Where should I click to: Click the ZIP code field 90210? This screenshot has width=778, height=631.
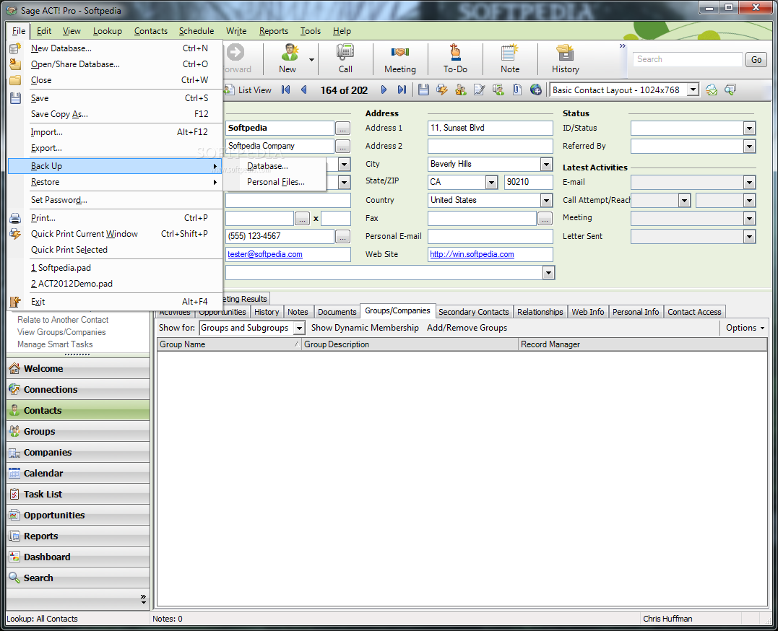[x=529, y=182]
